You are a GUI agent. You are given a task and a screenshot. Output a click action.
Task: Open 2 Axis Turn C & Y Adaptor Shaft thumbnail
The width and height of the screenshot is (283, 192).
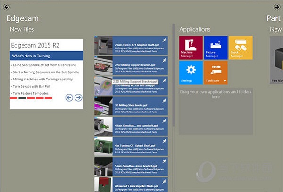103,45
